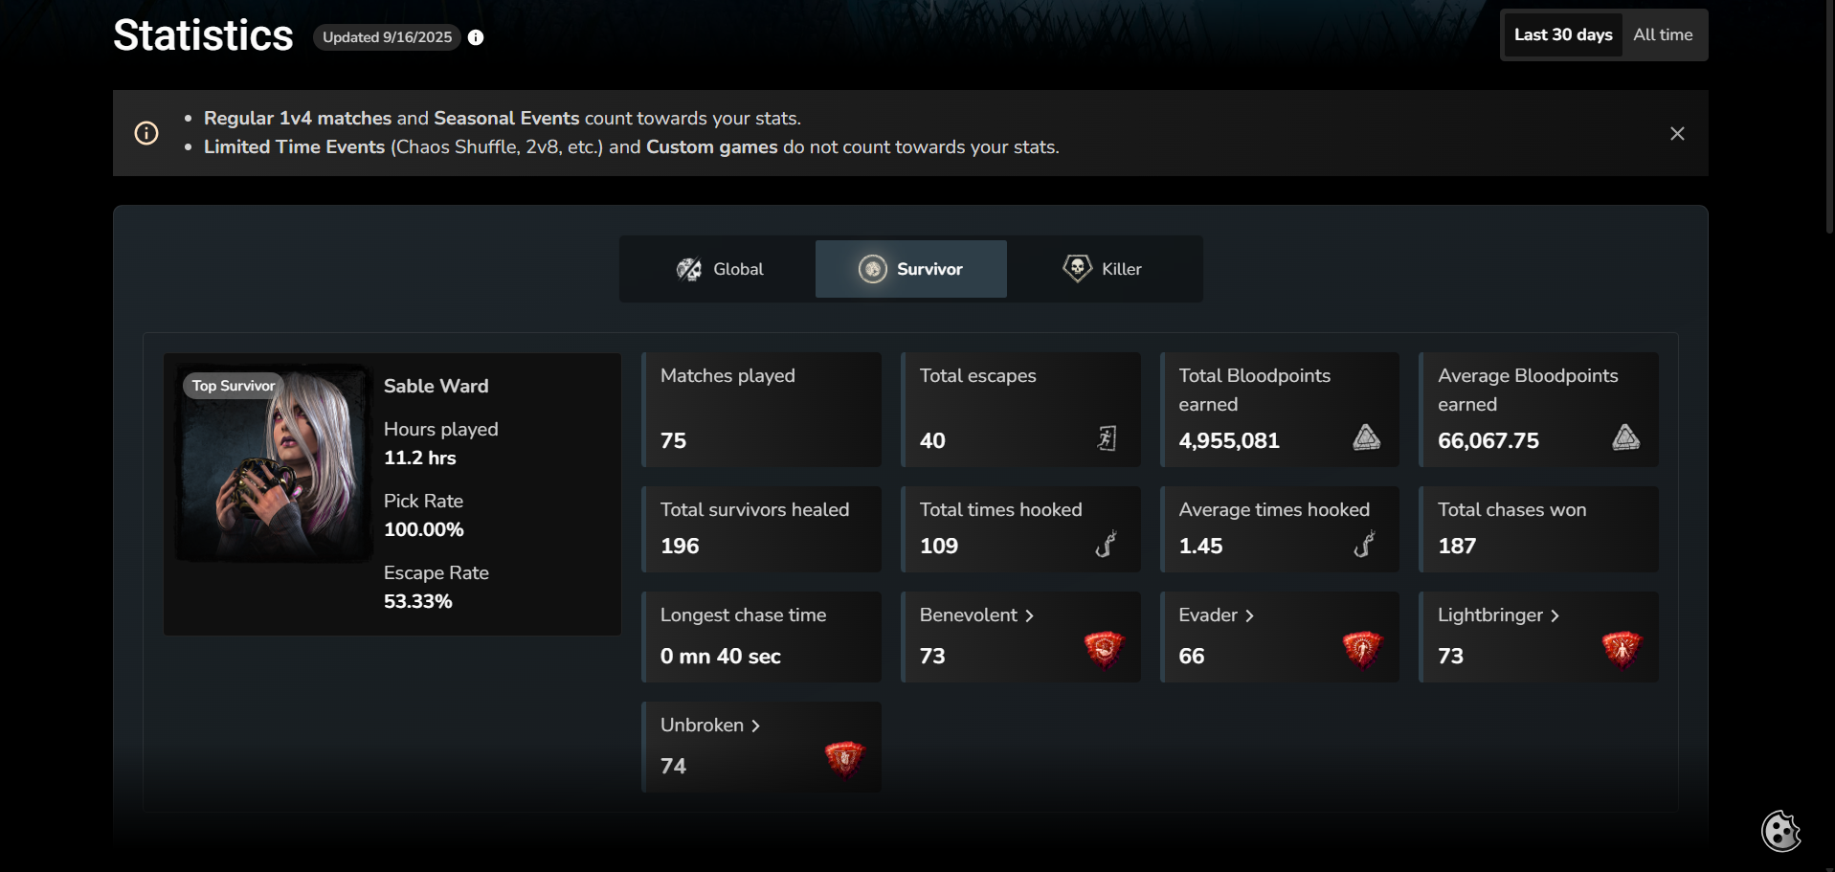
Task: Click the Escape Rate 53.33% value
Action: click(418, 601)
